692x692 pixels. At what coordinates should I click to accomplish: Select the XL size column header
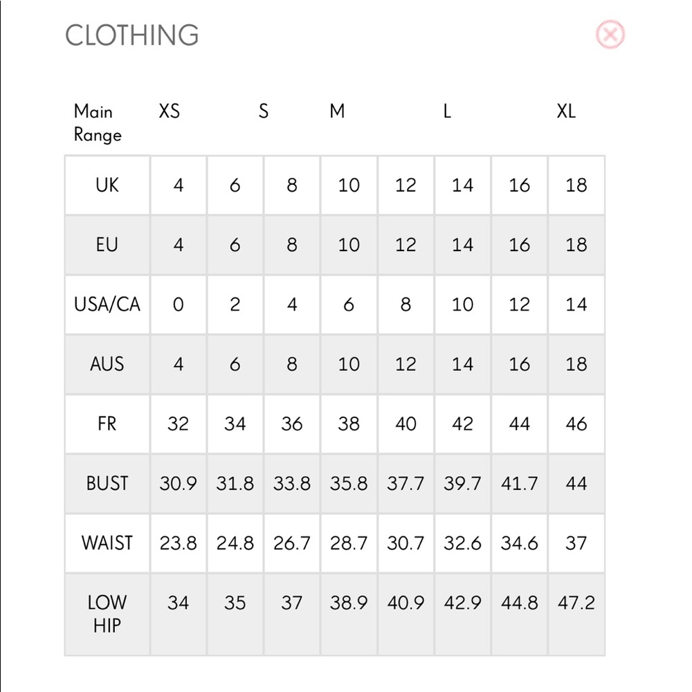(x=566, y=111)
